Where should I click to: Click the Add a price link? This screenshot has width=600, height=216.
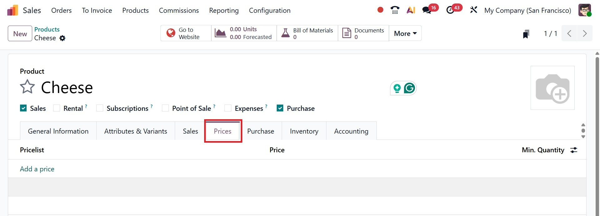point(37,169)
